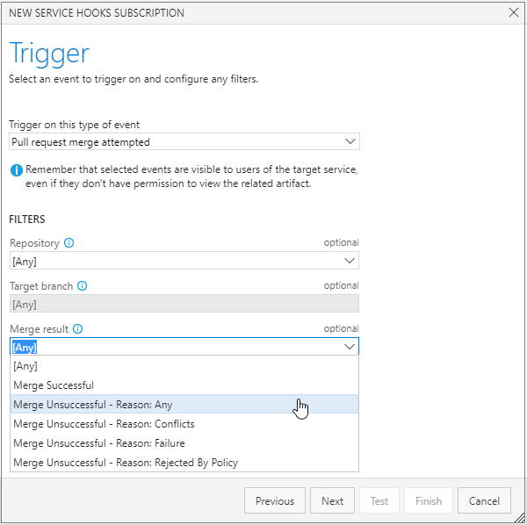Click the Target branch info icon
Screen dimensions: 527x525
coord(82,286)
